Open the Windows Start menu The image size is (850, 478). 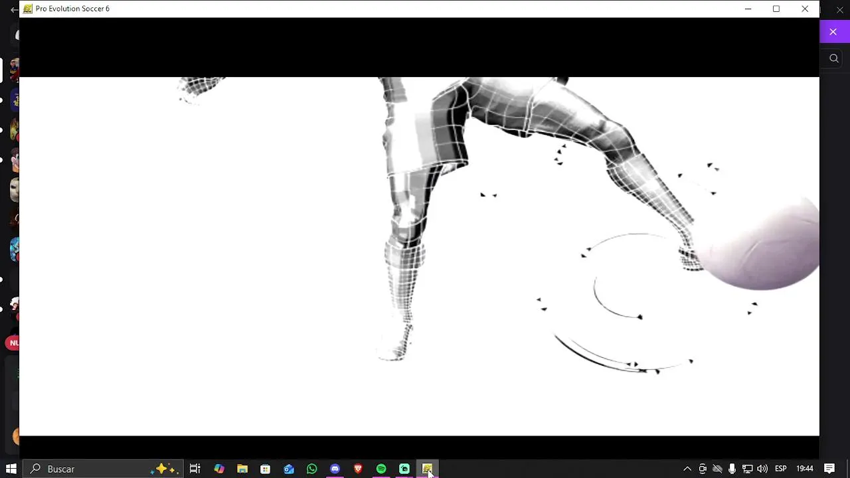click(x=11, y=469)
